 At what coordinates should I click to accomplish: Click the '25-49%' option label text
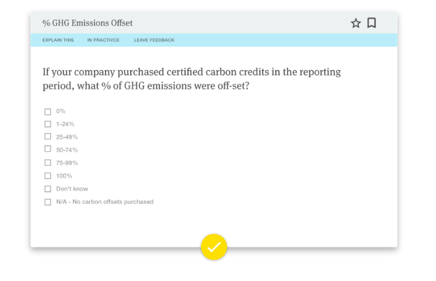pos(67,137)
